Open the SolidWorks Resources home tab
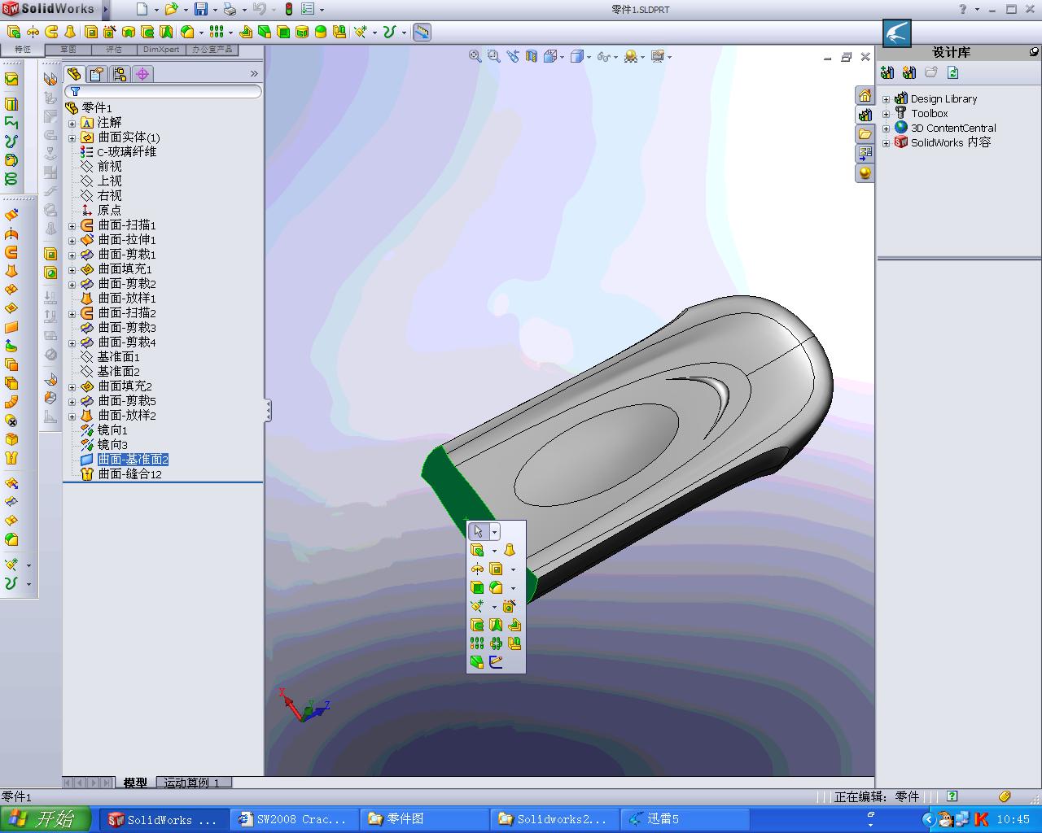 [865, 95]
